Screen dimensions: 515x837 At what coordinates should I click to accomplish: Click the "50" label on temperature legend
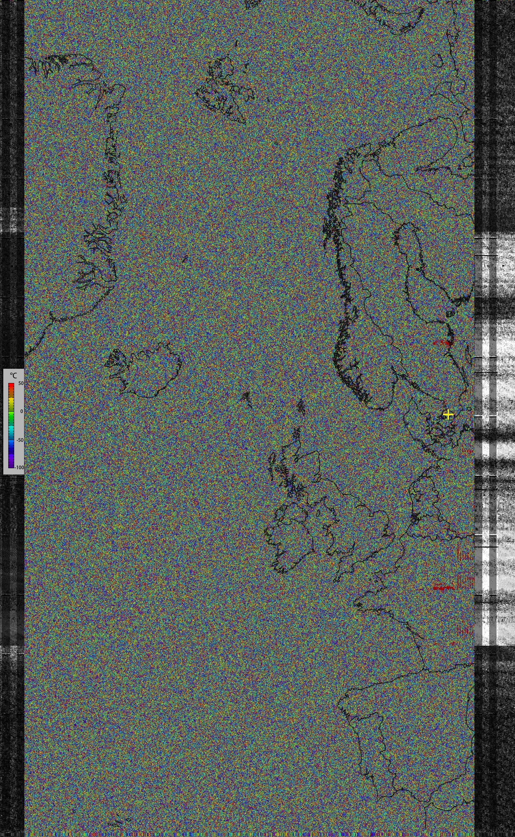click(21, 383)
